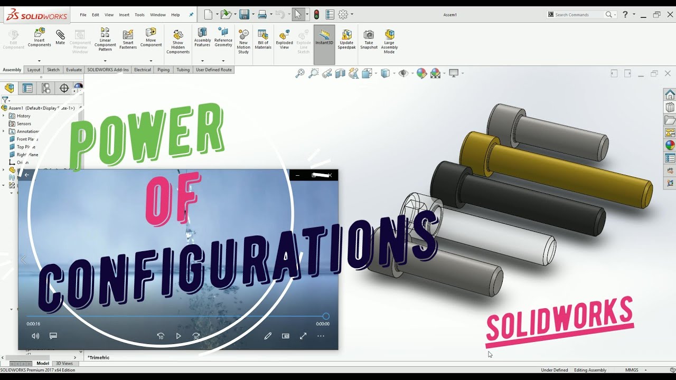Image resolution: width=676 pixels, height=380 pixels.
Task: Select the Mate tool
Action: (x=60, y=37)
